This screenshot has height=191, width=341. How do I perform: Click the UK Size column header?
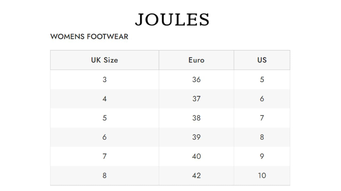point(104,60)
